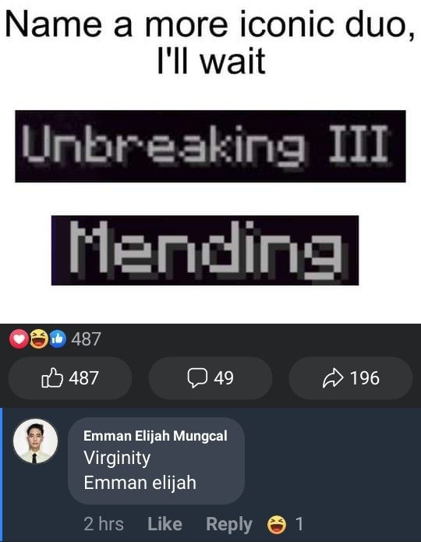Like the comment by Emman Elijah Mungcal
421x542 pixels.
point(165,524)
